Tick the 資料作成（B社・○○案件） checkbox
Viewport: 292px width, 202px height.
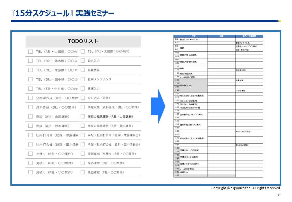pos(31,107)
